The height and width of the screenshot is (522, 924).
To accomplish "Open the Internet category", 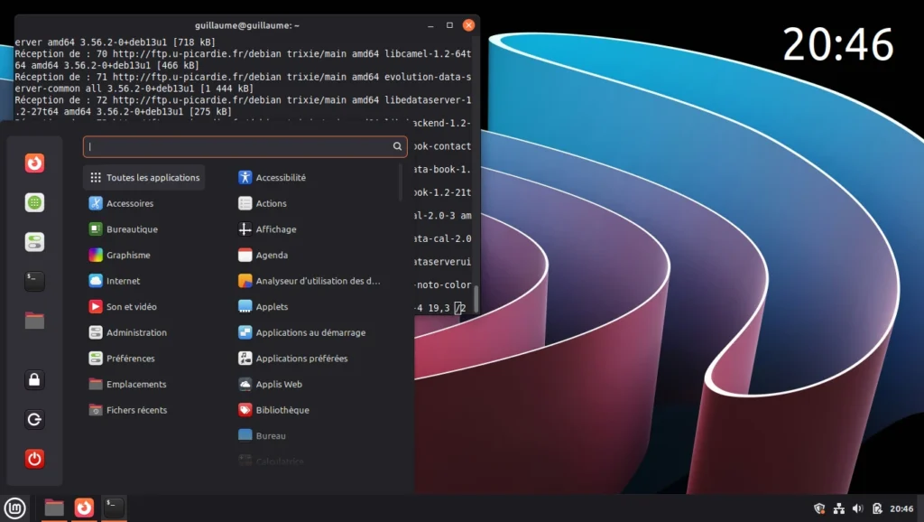I will 123,281.
